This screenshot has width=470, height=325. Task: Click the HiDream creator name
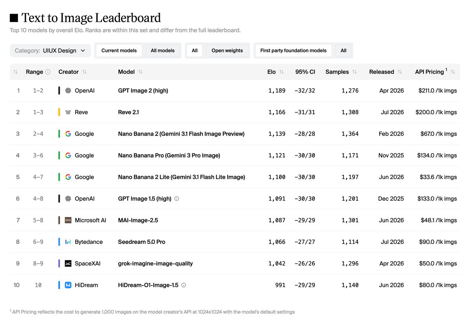coord(87,285)
